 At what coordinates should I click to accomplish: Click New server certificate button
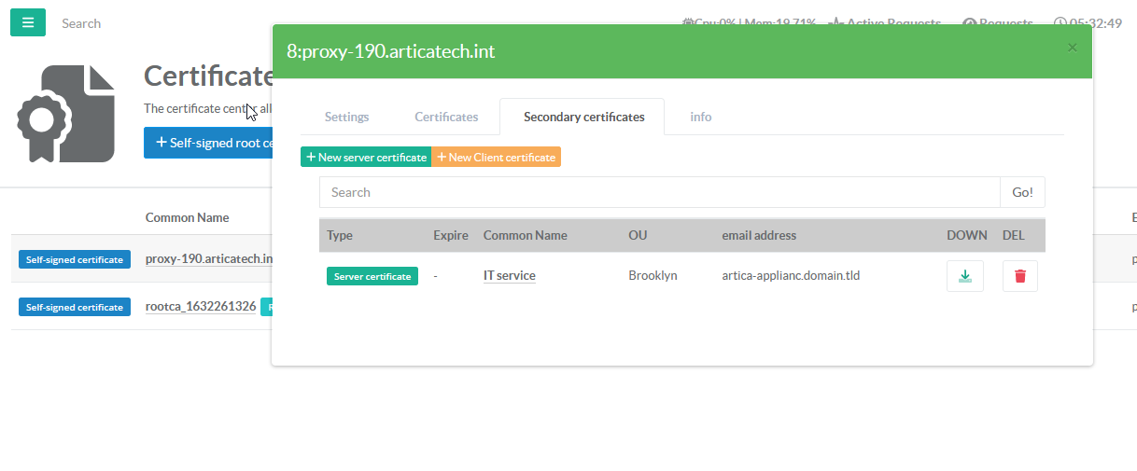click(366, 158)
